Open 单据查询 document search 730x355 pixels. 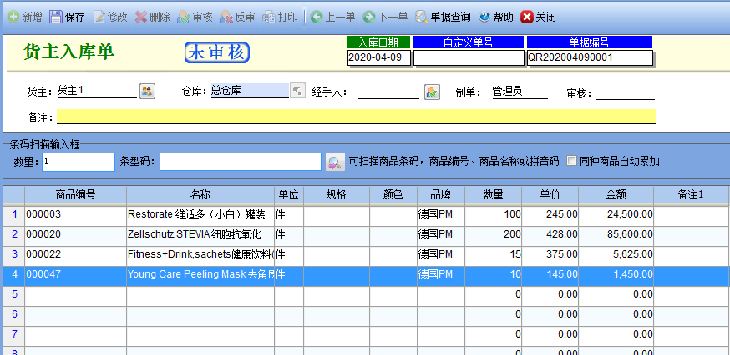(422, 17)
